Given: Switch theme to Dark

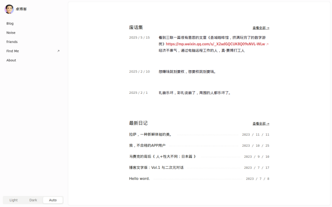Looking at the screenshot, I should 33,200.
